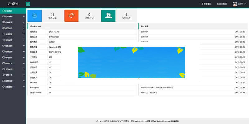Click the envelope icon beside 批量维护
Viewport: 249px width, 124px height.
coord(4,81)
